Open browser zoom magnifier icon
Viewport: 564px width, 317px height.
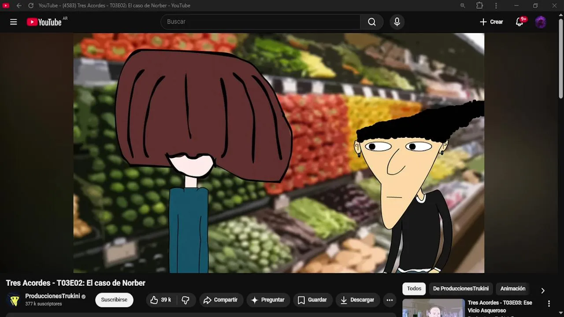[463, 6]
